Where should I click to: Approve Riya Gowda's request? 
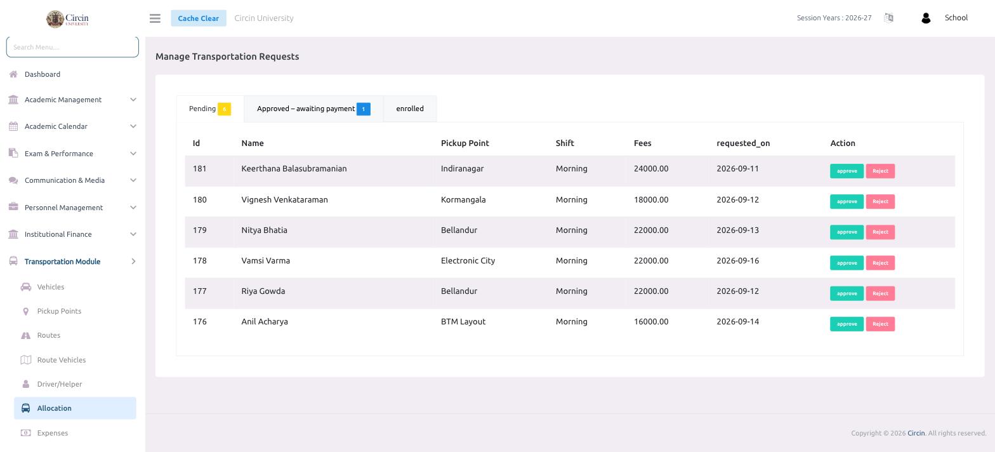coord(847,293)
